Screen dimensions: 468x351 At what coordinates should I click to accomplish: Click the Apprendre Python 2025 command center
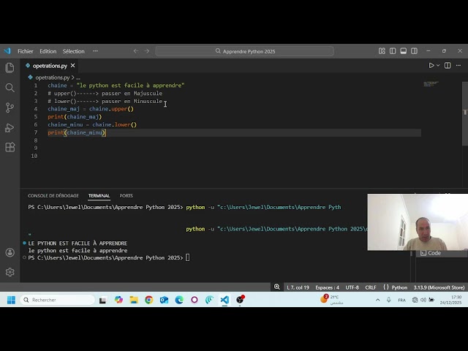(245, 51)
